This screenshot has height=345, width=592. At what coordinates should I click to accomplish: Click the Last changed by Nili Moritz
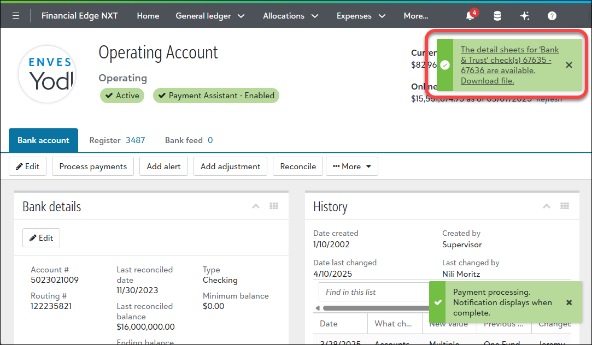point(461,273)
